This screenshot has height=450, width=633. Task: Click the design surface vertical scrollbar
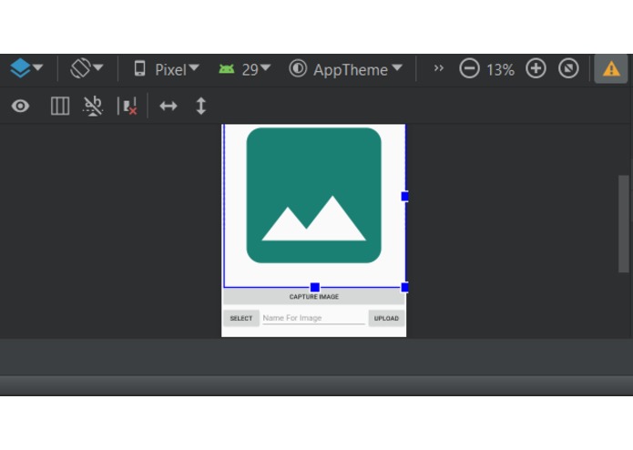click(x=623, y=224)
